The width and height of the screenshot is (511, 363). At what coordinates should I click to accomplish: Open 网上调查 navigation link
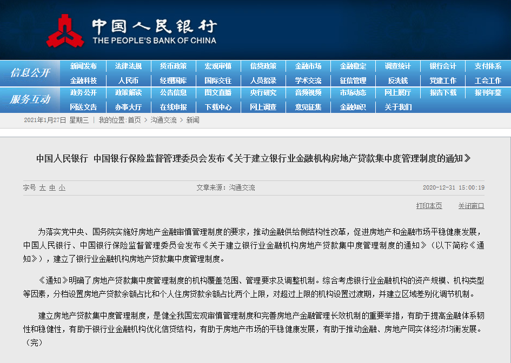point(263,107)
